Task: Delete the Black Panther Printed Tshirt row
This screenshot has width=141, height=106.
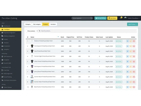Action: [134, 87]
